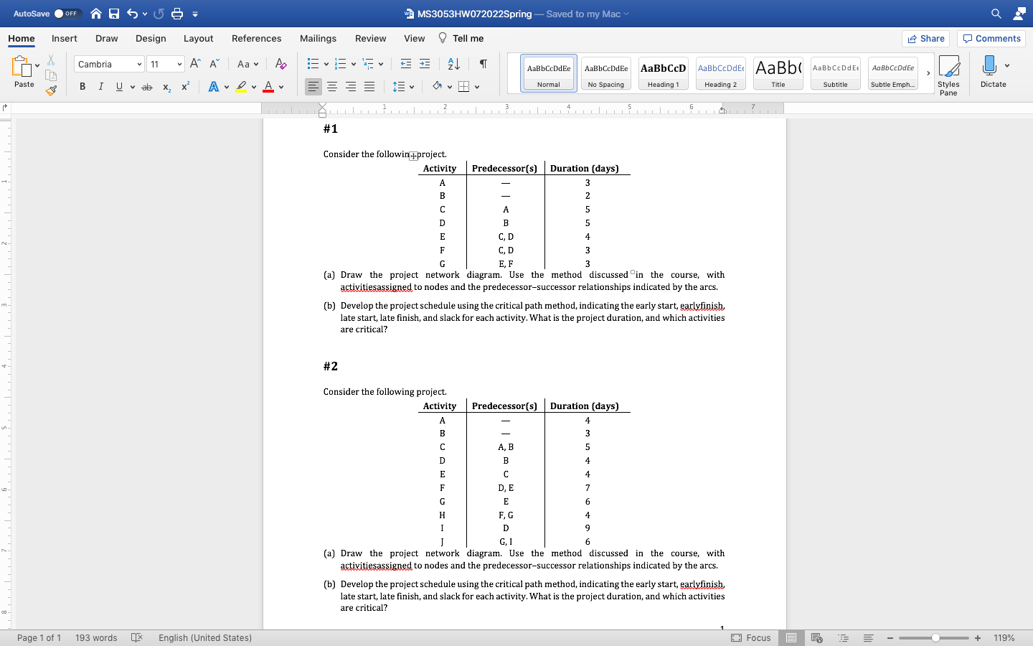The height and width of the screenshot is (646, 1033).
Task: Cut the selection with the scissors icon
Action: point(51,60)
